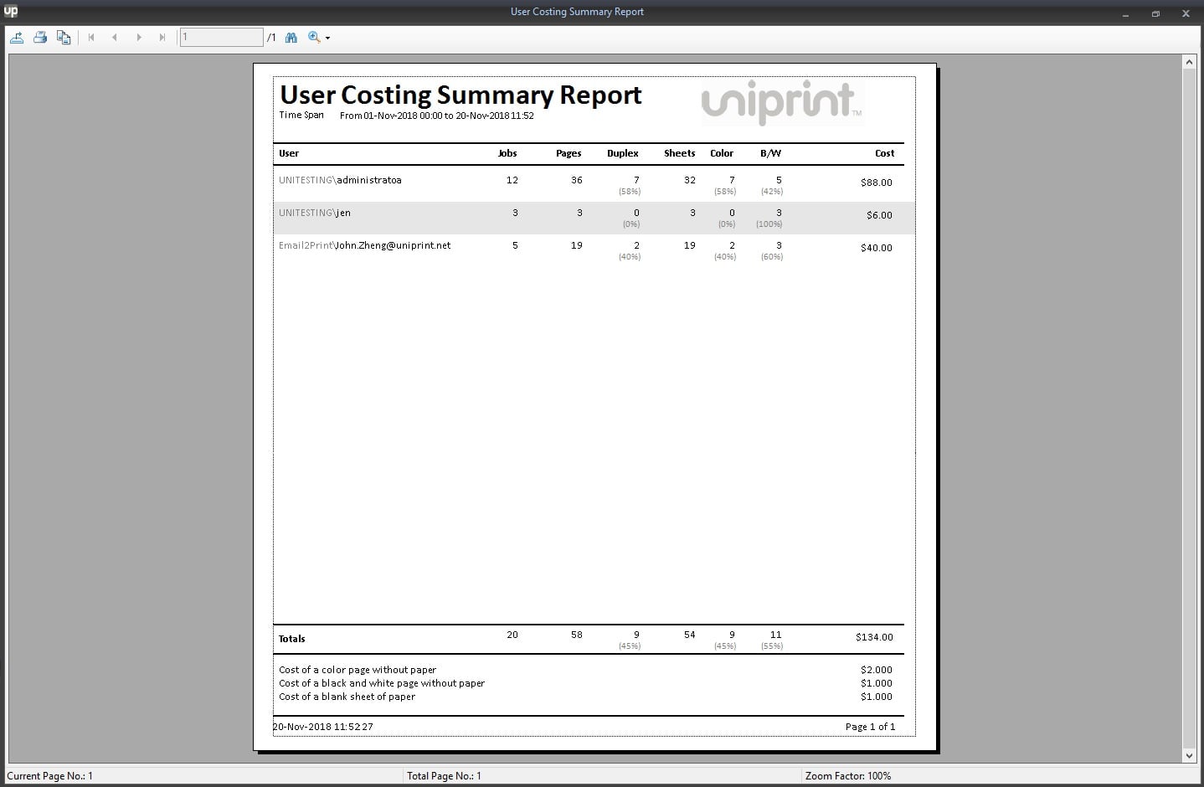Click the 'Duplex' column header

coord(623,153)
